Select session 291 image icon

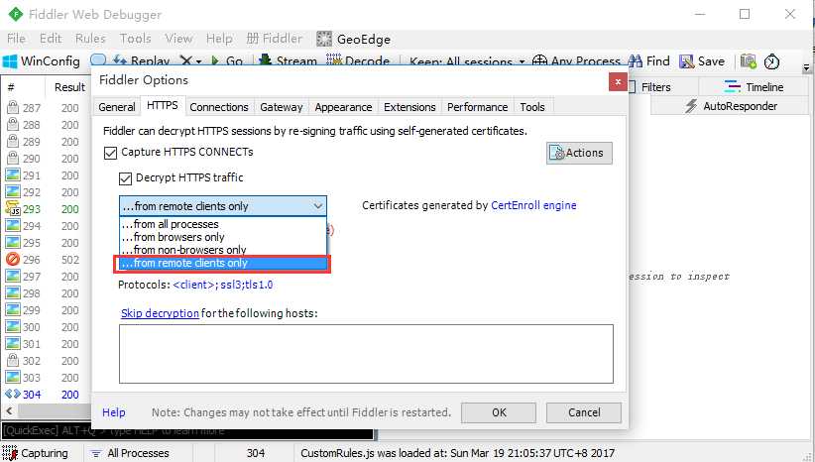coord(13,174)
